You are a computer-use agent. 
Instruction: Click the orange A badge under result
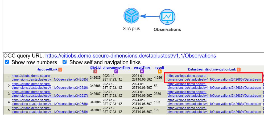pyautogui.click(x=159, y=71)
